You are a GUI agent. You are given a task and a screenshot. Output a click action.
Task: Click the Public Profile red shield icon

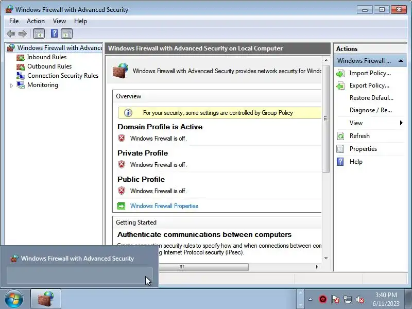click(x=122, y=191)
